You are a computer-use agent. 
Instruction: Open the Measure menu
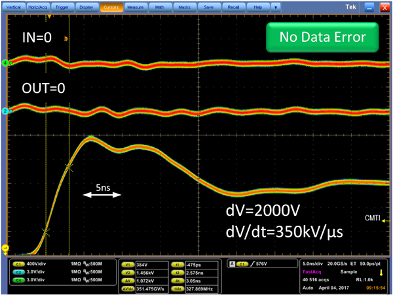coord(136,7)
